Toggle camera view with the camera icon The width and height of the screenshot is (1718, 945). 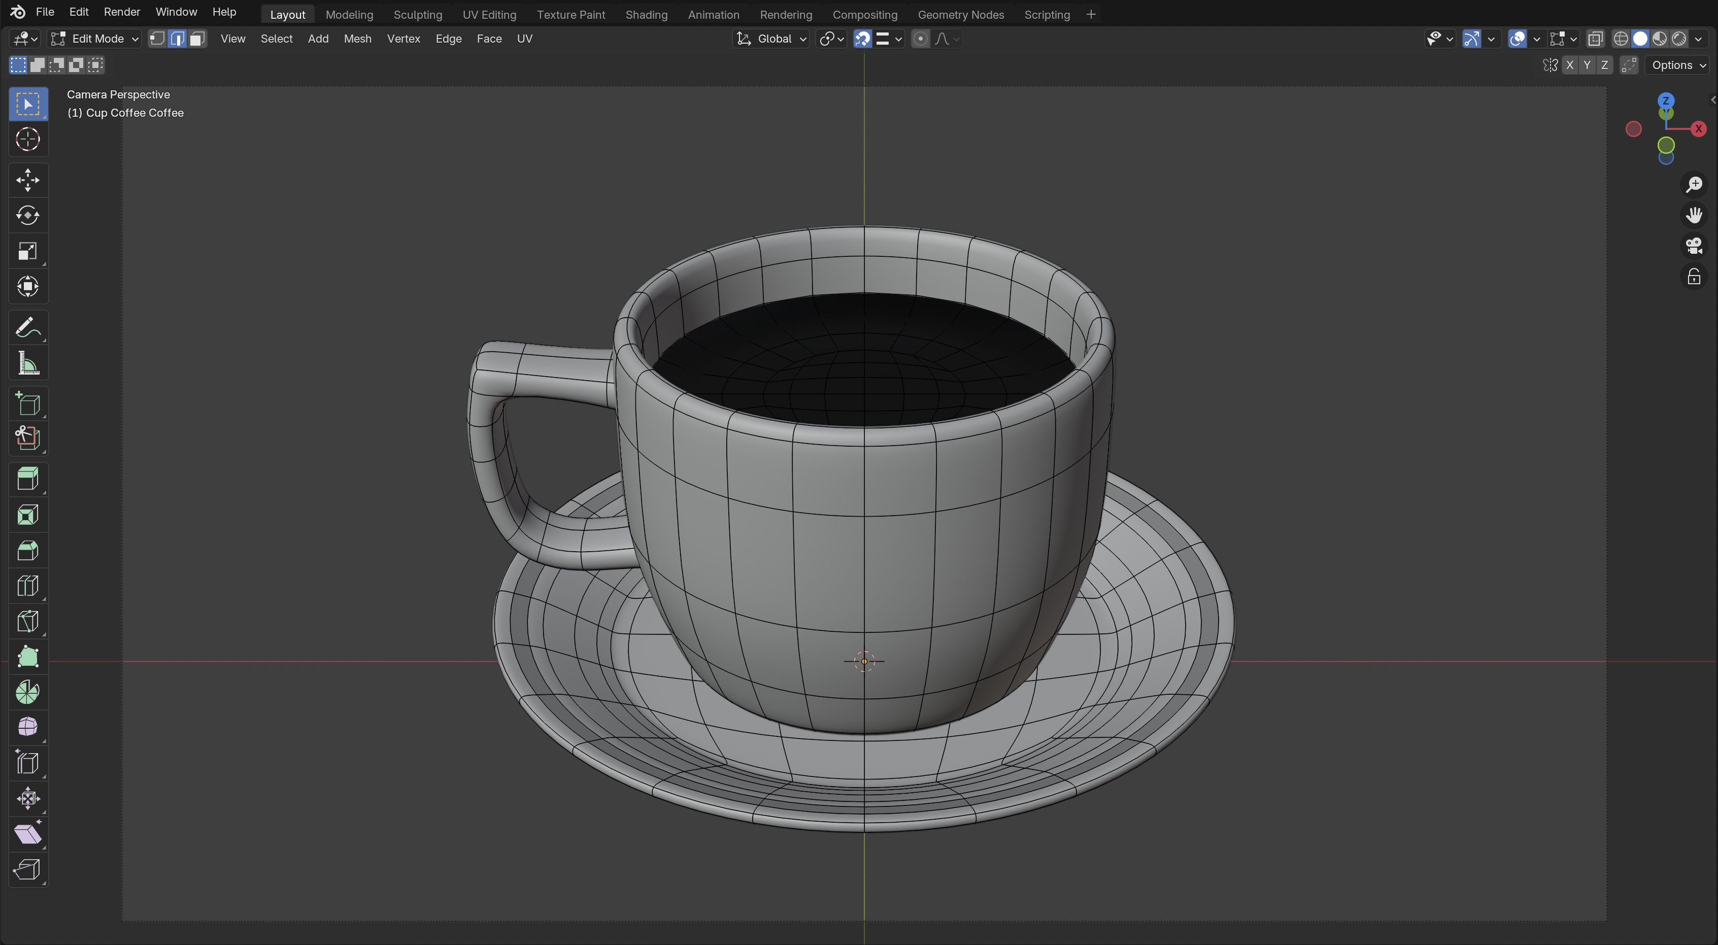(1694, 246)
